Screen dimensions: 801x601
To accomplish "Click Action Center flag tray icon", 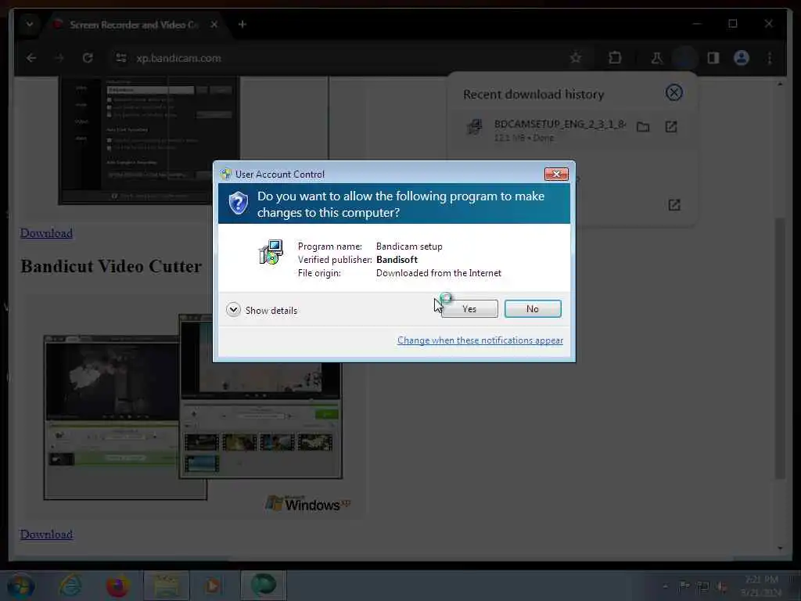I will click(x=684, y=586).
